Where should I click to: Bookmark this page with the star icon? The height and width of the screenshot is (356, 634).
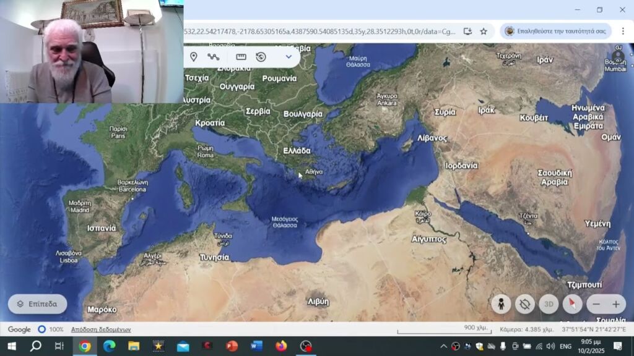[x=484, y=31]
